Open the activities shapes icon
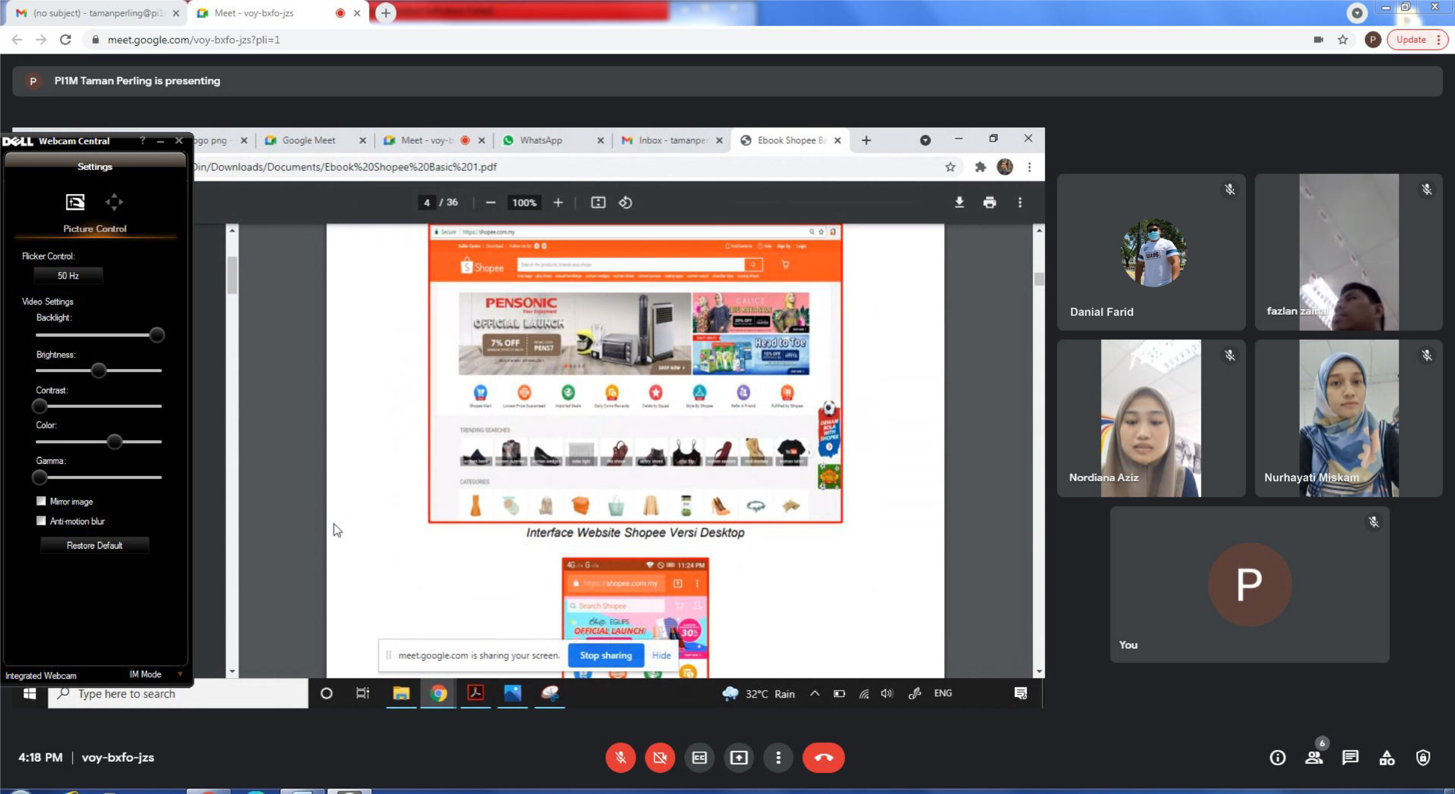 [x=1386, y=757]
